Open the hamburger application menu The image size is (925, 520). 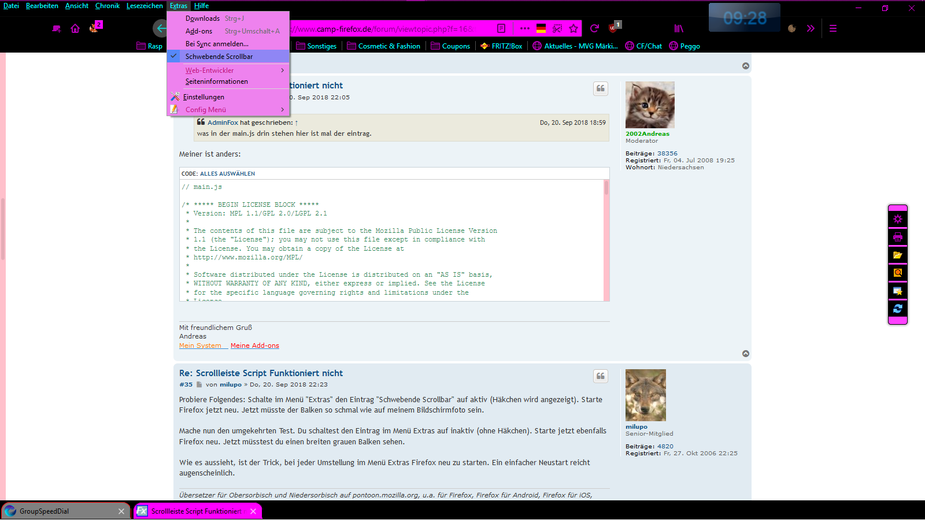coord(833,28)
